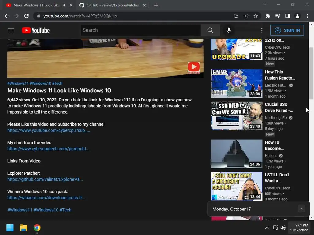Open NorthridgeFix channel name

(276, 118)
